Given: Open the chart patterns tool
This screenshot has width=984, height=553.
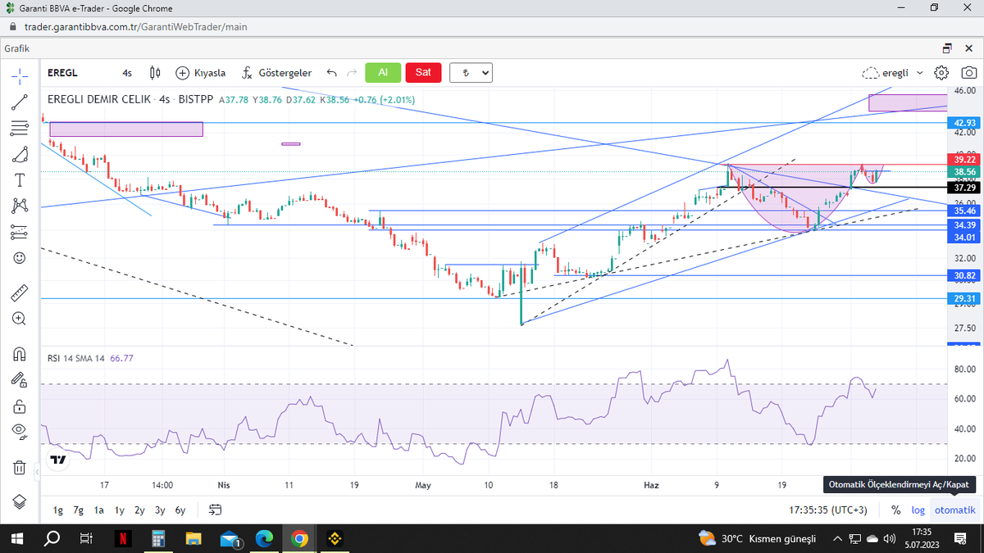Looking at the screenshot, I should point(20,206).
